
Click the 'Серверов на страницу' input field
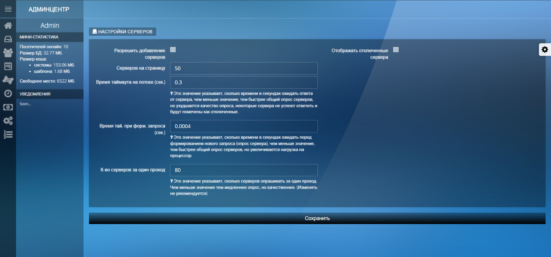click(244, 68)
